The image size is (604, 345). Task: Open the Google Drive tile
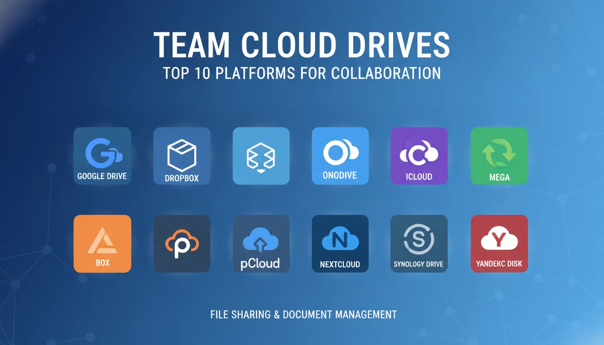click(x=102, y=156)
